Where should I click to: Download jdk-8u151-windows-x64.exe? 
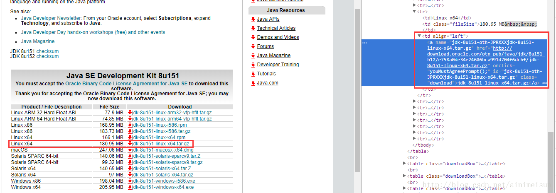pyautogui.click(x=163, y=187)
